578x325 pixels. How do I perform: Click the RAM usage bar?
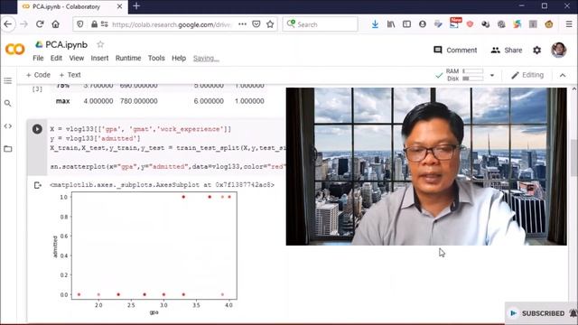point(472,71)
